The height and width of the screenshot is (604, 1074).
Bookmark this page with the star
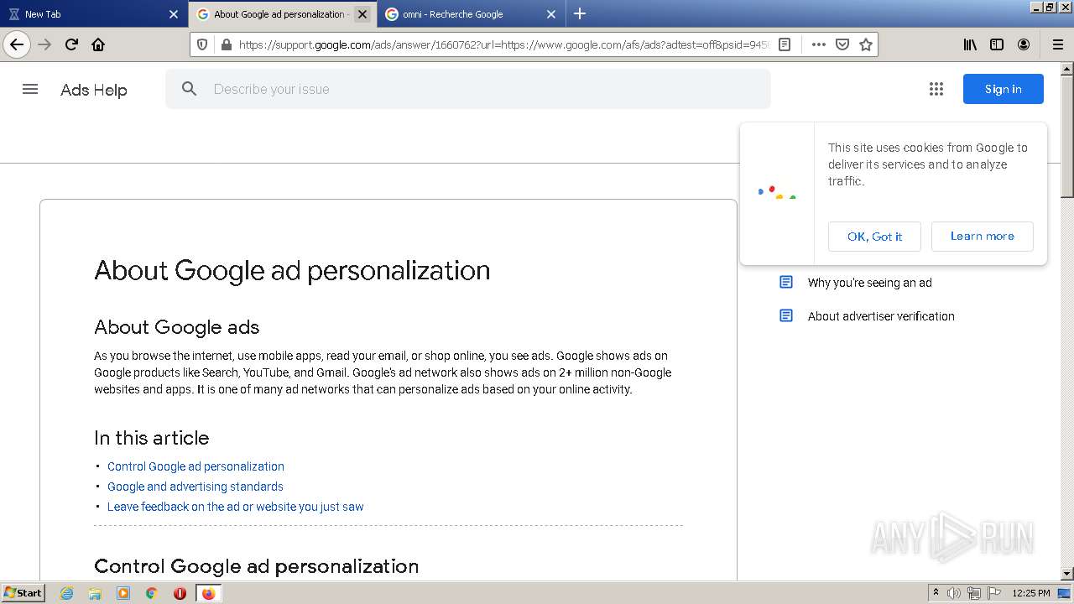tap(866, 44)
